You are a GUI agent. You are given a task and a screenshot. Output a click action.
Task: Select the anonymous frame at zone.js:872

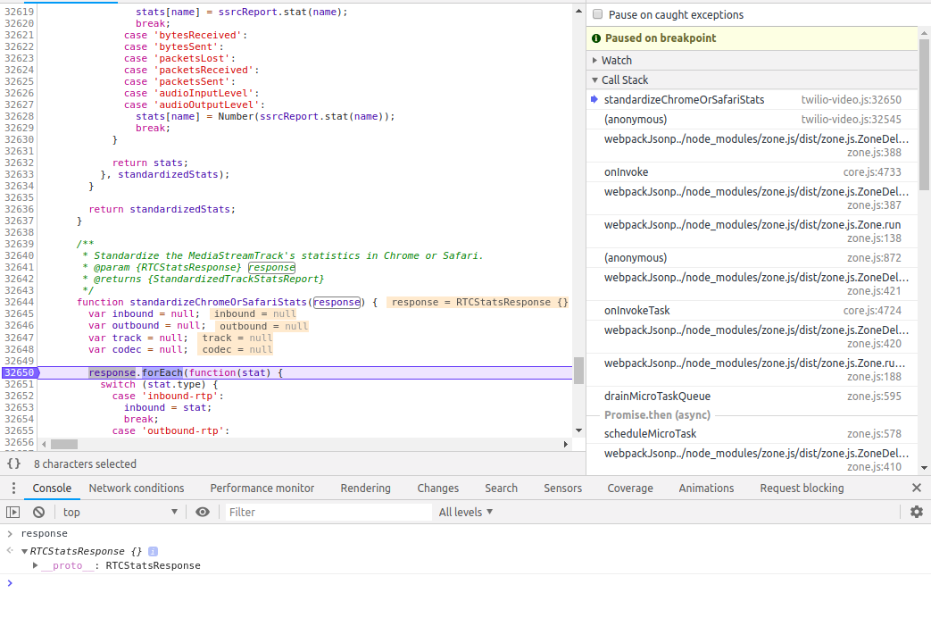pos(751,258)
